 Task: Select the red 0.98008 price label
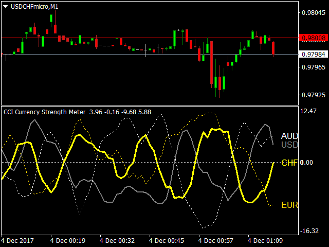tap(314, 38)
